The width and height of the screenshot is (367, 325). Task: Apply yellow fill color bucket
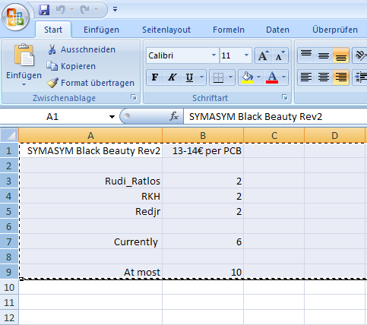click(x=247, y=77)
